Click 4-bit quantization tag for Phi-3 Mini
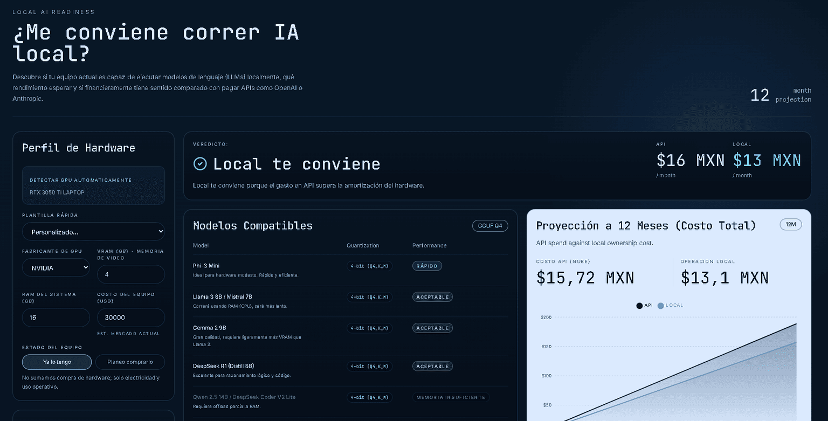Viewport: 828px width, 421px height. pyautogui.click(x=369, y=266)
